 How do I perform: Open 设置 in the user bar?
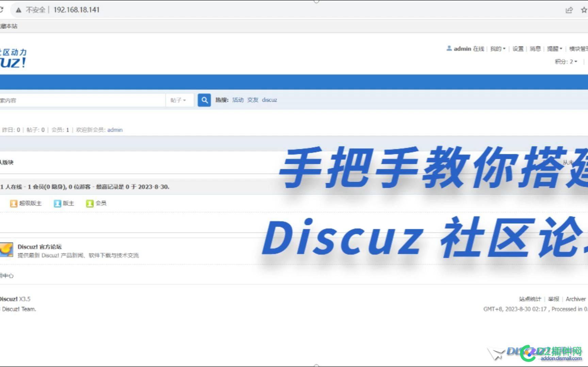tap(518, 49)
